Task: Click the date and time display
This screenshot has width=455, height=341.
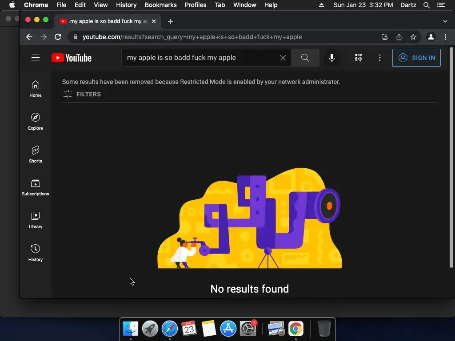Action: (363, 5)
